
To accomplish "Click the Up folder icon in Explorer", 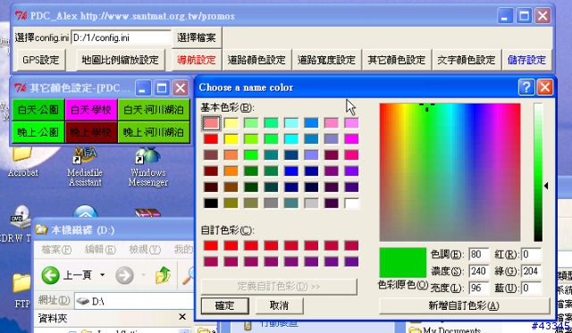I will coord(163,275).
